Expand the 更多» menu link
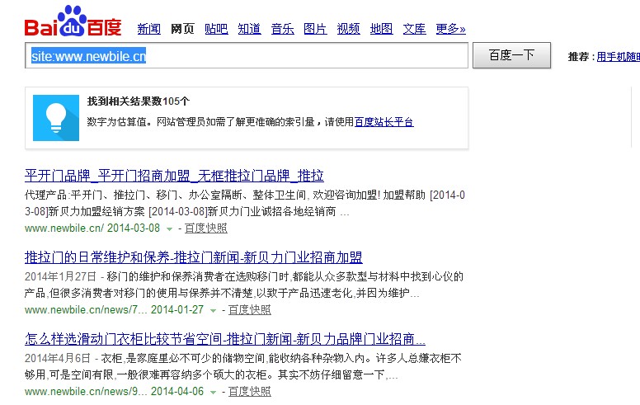Viewport: 640px width, 405px height. 450,29
